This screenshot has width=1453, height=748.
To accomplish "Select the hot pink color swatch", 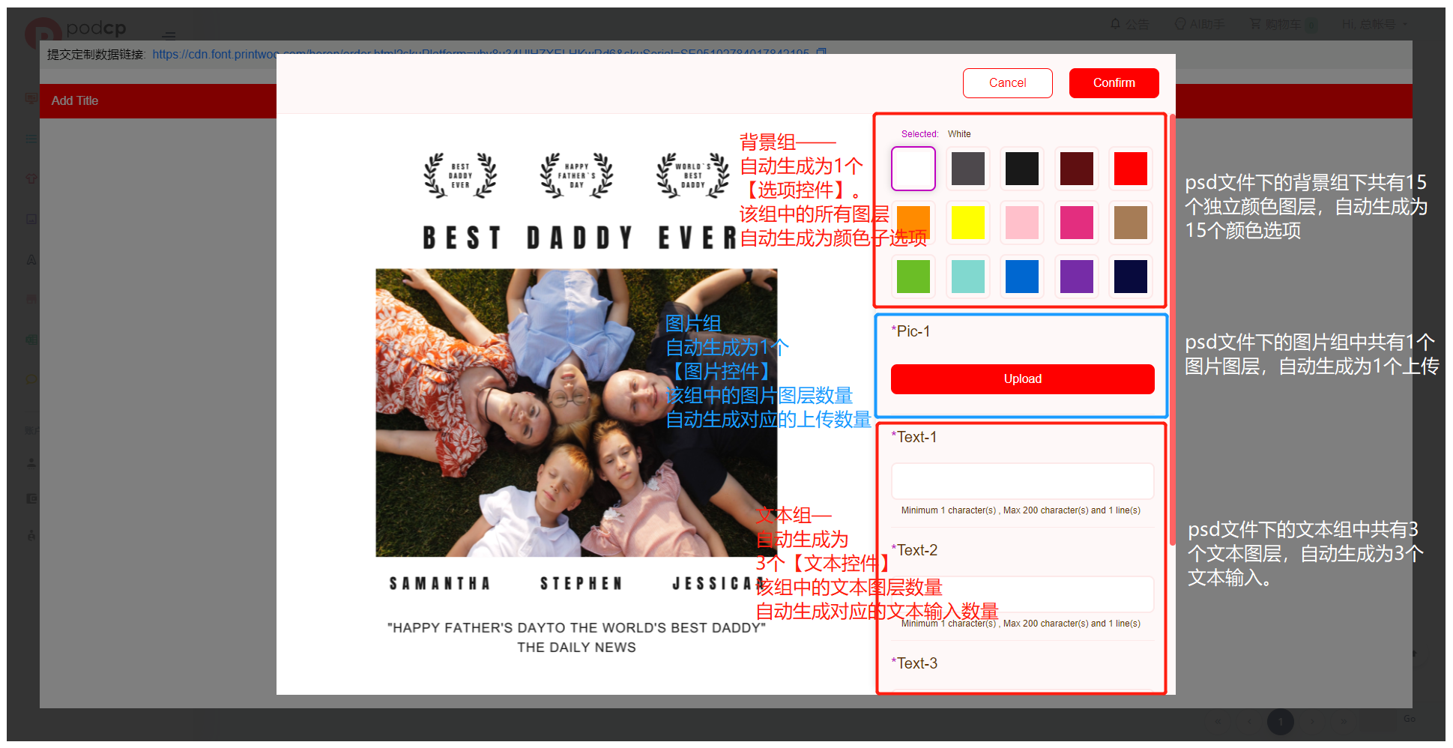I will click(1077, 223).
